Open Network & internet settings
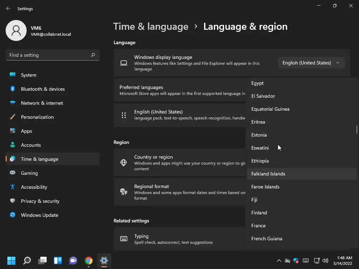The image size is (359, 269). coord(53,103)
